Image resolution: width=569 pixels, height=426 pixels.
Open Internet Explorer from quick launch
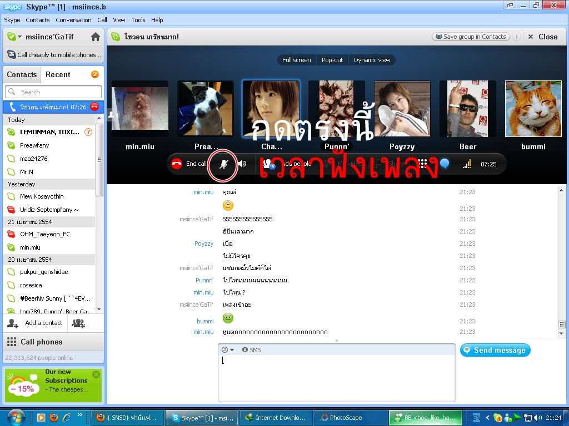(67, 418)
